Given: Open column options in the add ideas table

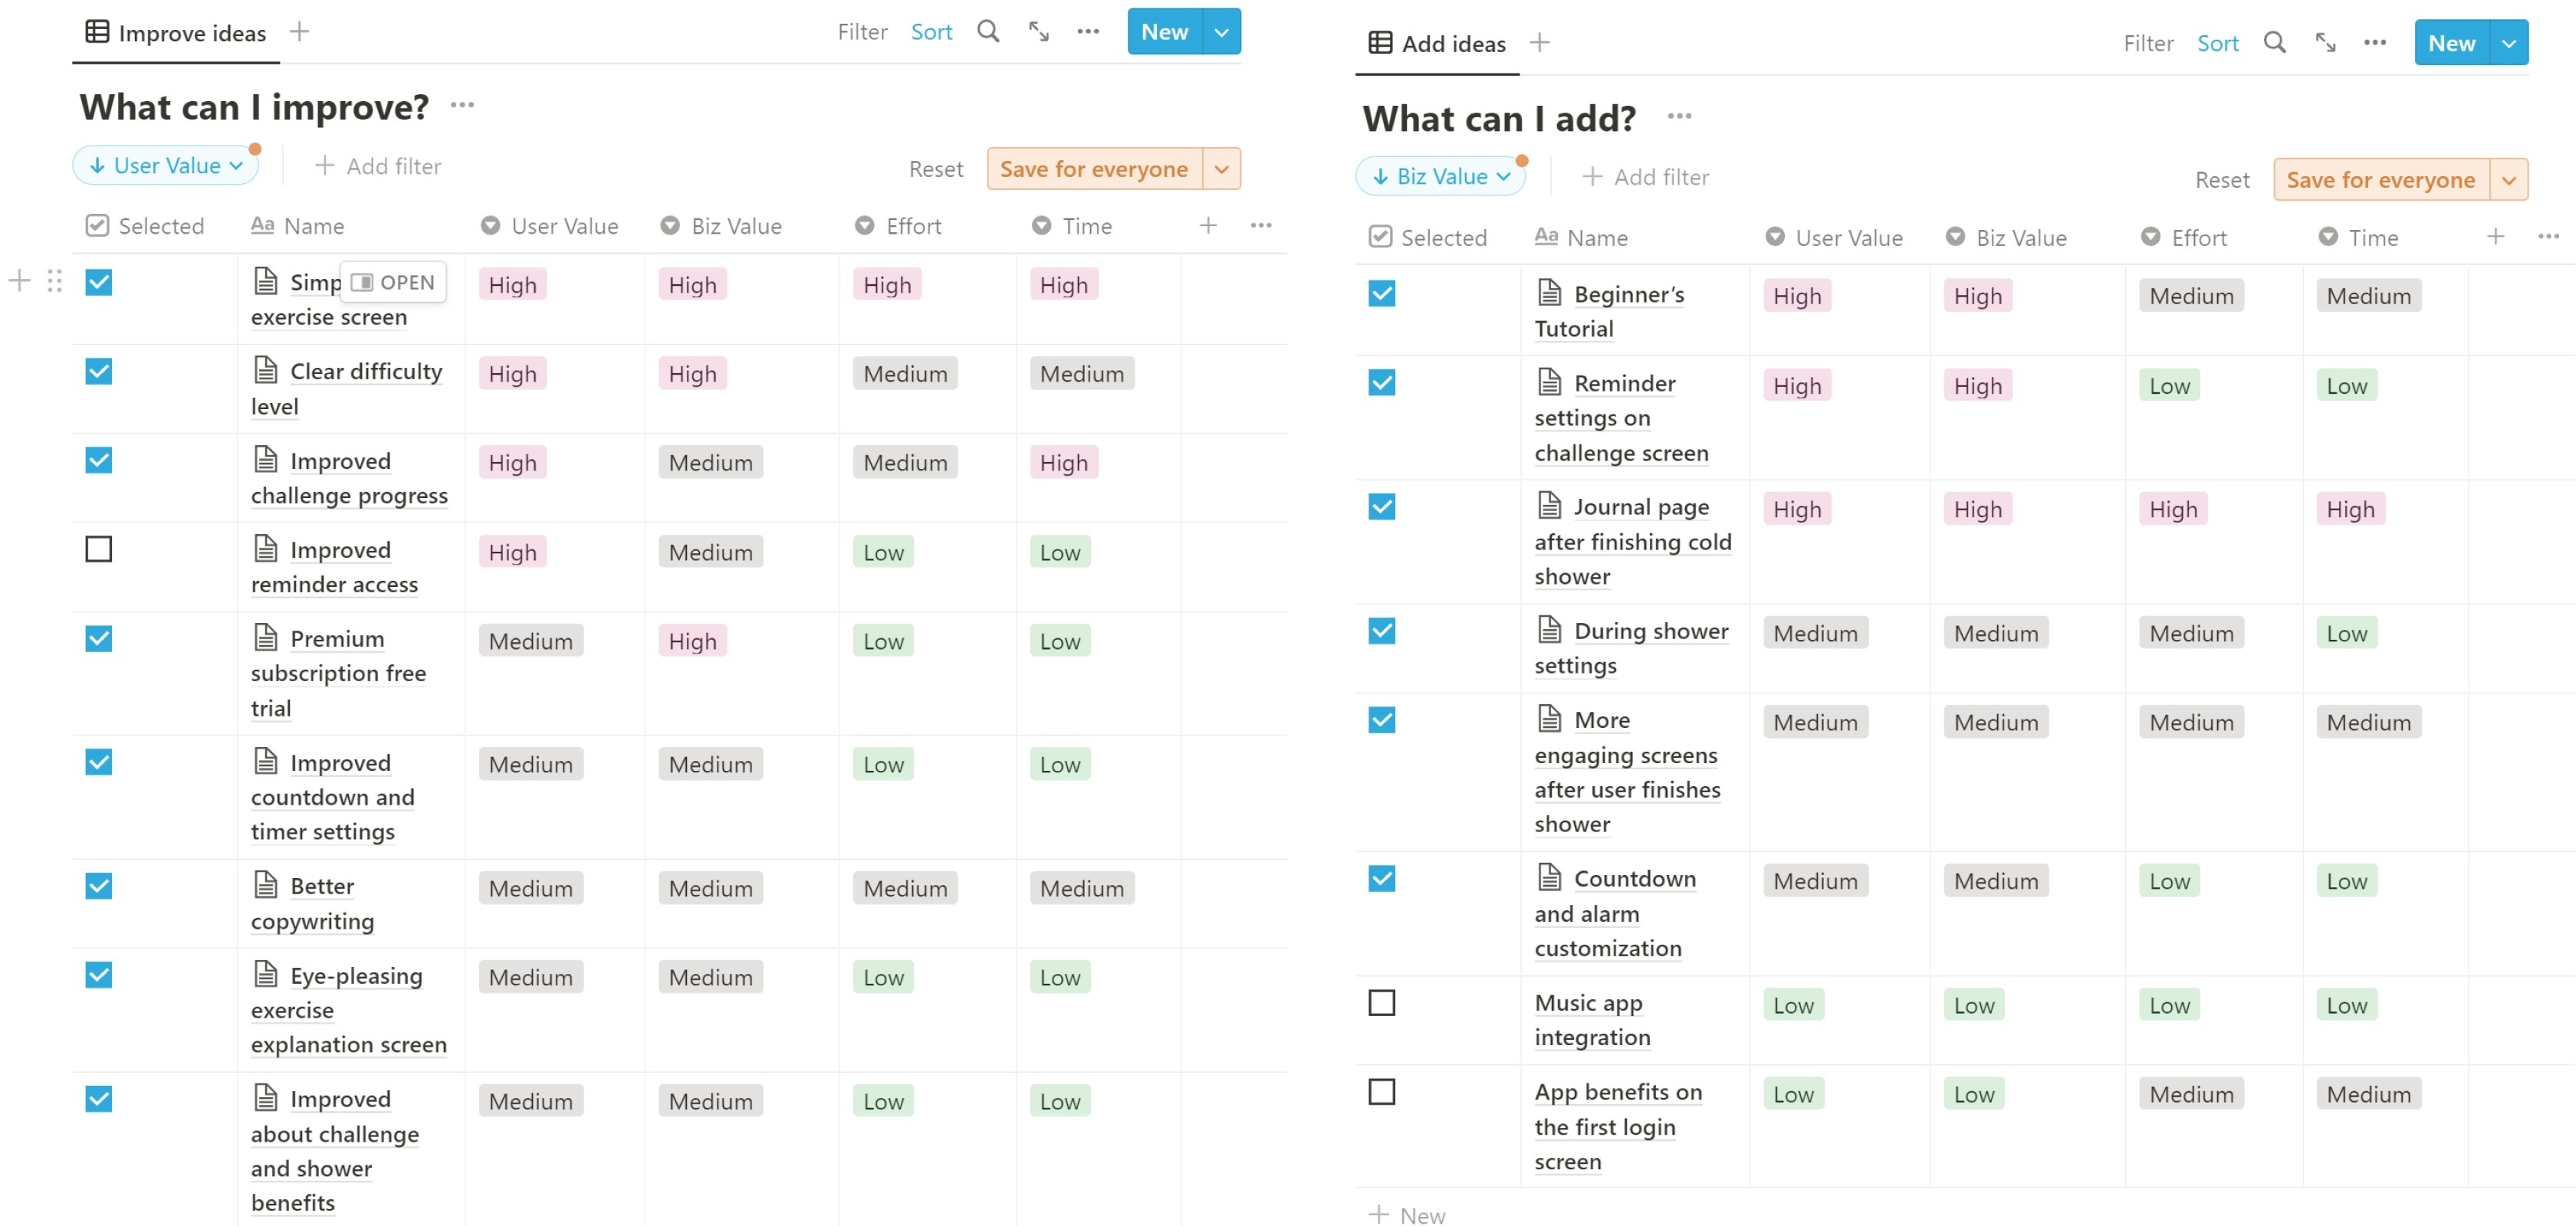Looking at the screenshot, I should [2548, 237].
